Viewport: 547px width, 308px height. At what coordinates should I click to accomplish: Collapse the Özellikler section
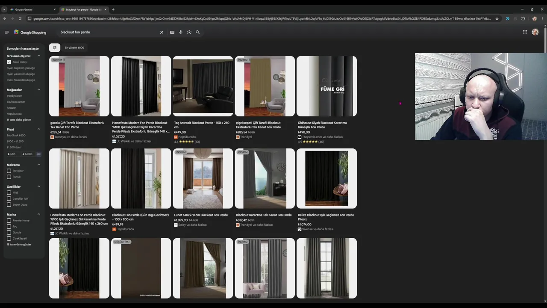coord(39,187)
